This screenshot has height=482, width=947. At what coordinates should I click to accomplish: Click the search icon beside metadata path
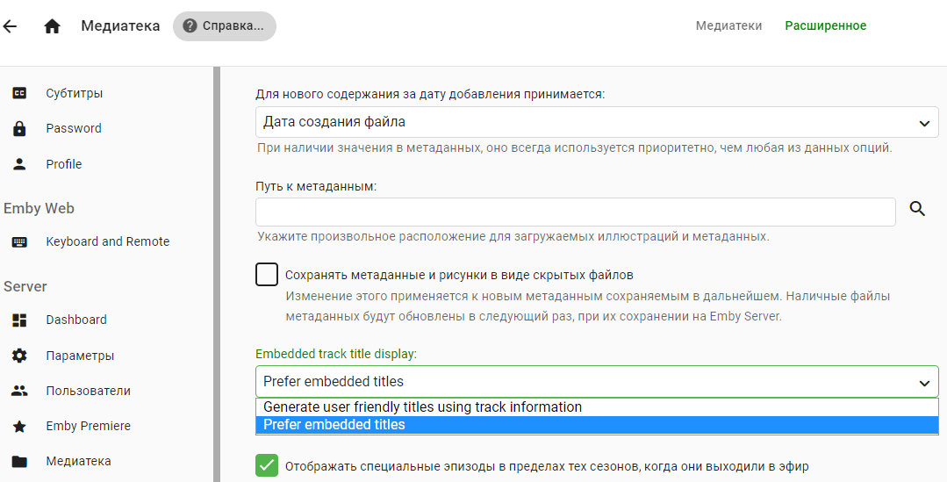click(917, 209)
